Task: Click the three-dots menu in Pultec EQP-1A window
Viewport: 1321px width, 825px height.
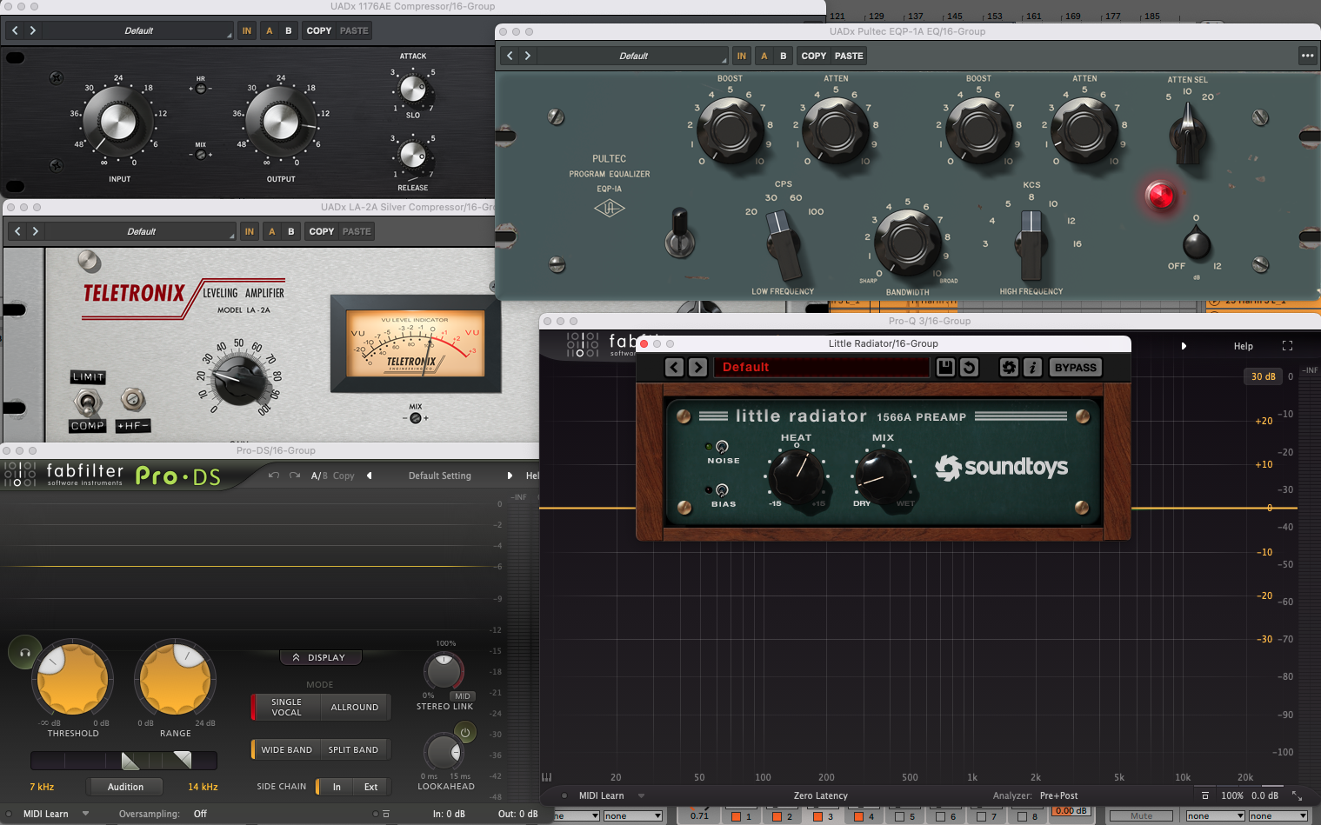Action: (1307, 56)
